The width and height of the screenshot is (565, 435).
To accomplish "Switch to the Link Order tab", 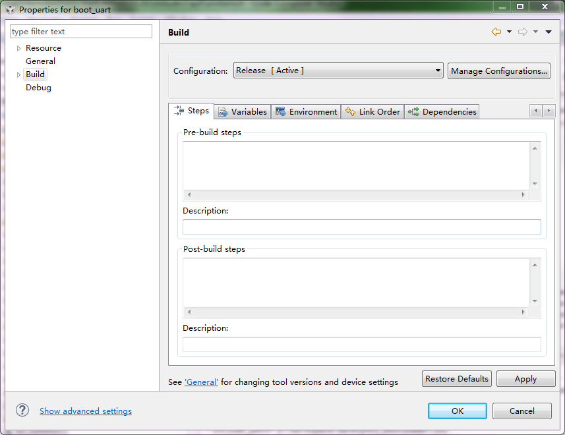I will (372, 111).
